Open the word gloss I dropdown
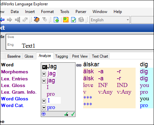Image resolution: width=154 pixels, height=125 pixels. [44, 101]
